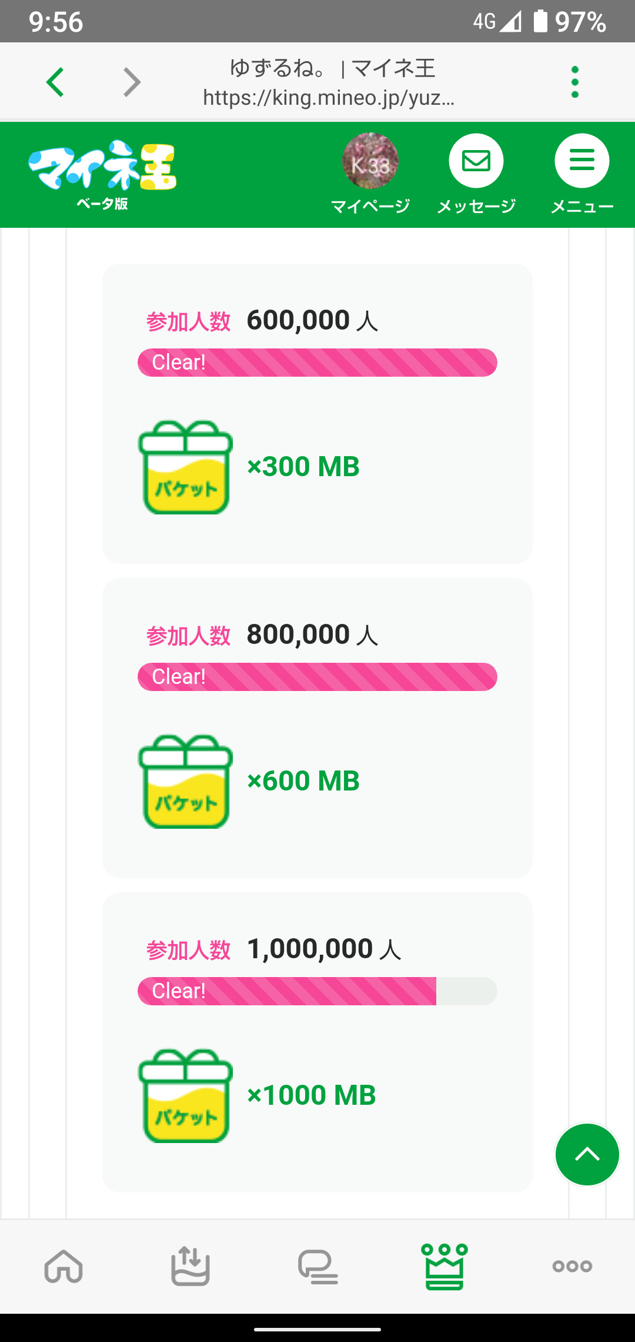The width and height of the screenshot is (635, 1342).
Task: Tap the 600 MB packet gift icon
Action: point(185,782)
